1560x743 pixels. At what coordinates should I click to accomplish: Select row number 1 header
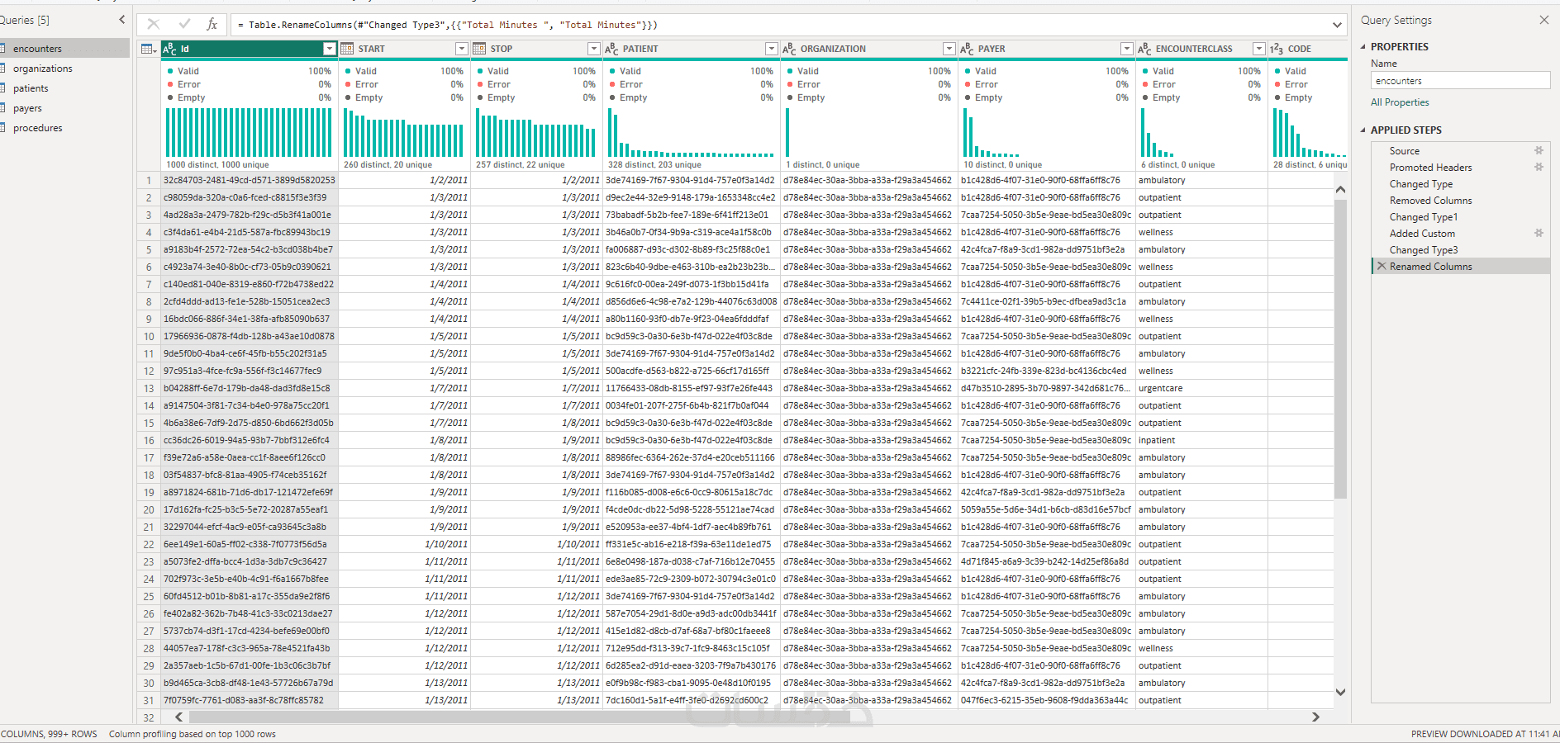pyautogui.click(x=149, y=180)
